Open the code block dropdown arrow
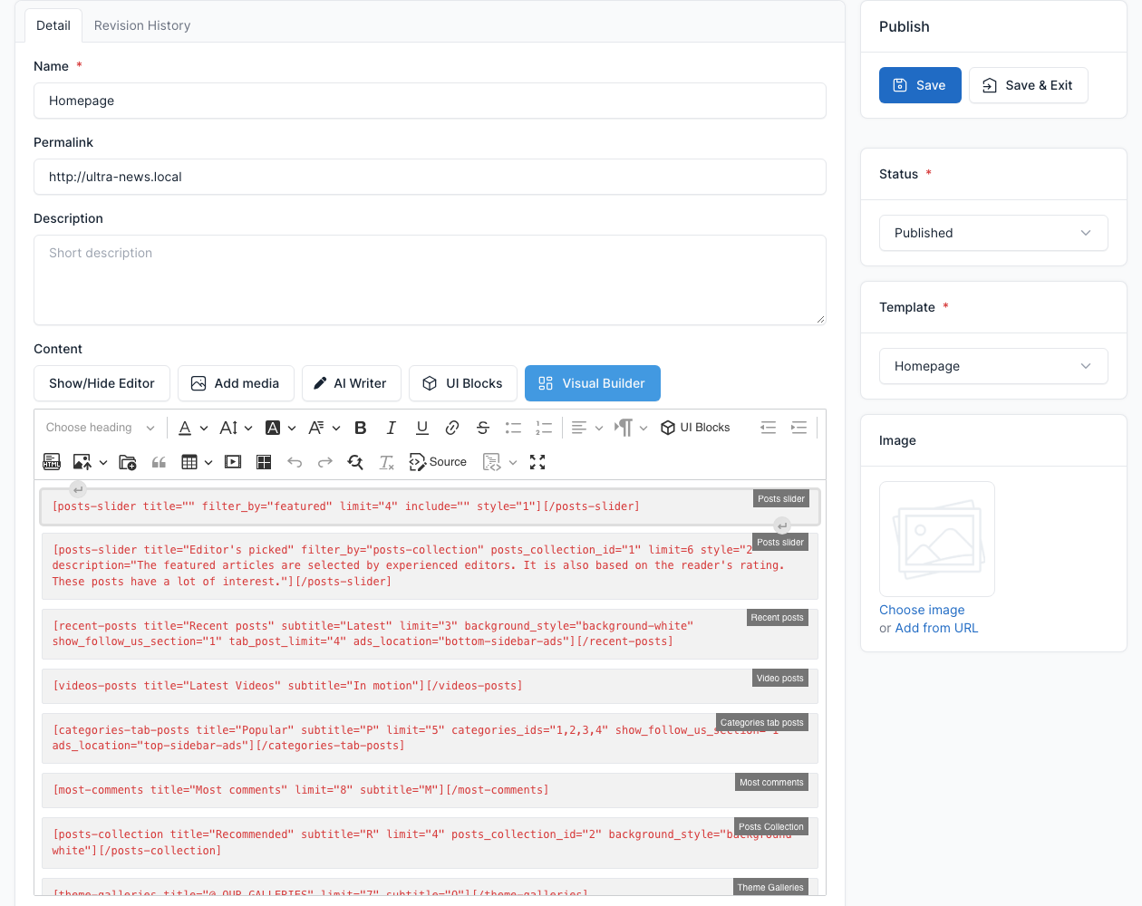The image size is (1142, 906). point(513,462)
